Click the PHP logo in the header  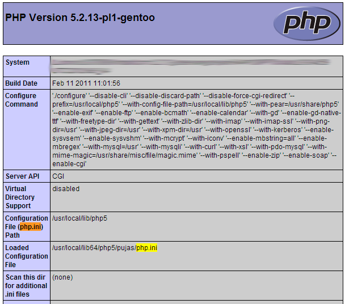point(307,23)
